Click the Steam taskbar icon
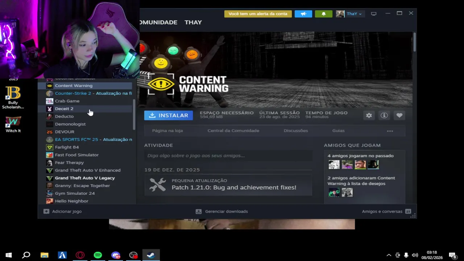This screenshot has width=464, height=261. tap(151, 255)
